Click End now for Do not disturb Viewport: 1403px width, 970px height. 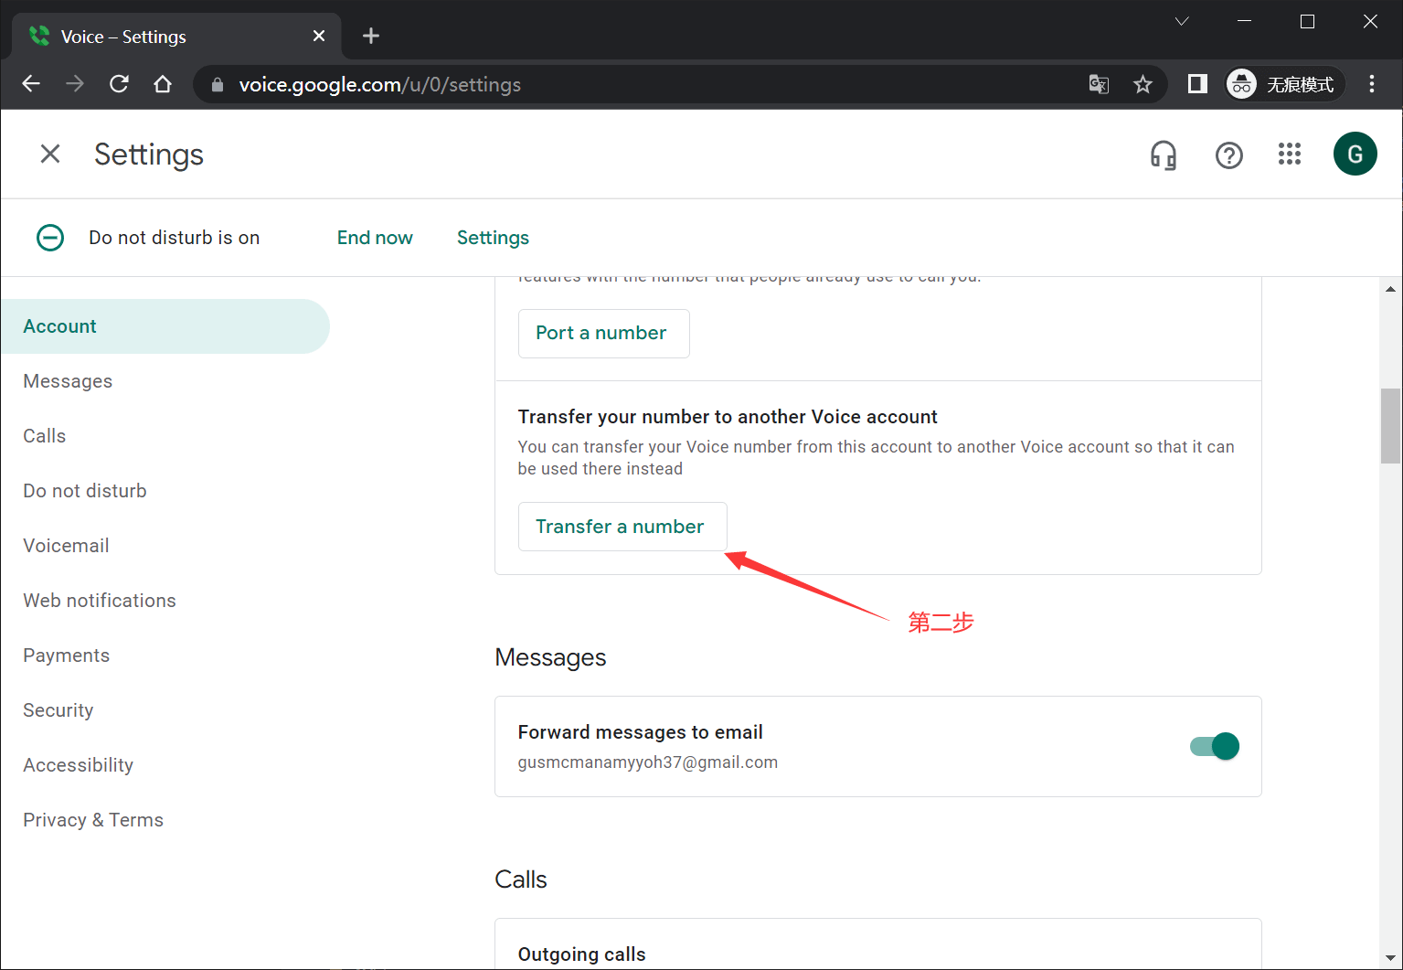(x=375, y=238)
